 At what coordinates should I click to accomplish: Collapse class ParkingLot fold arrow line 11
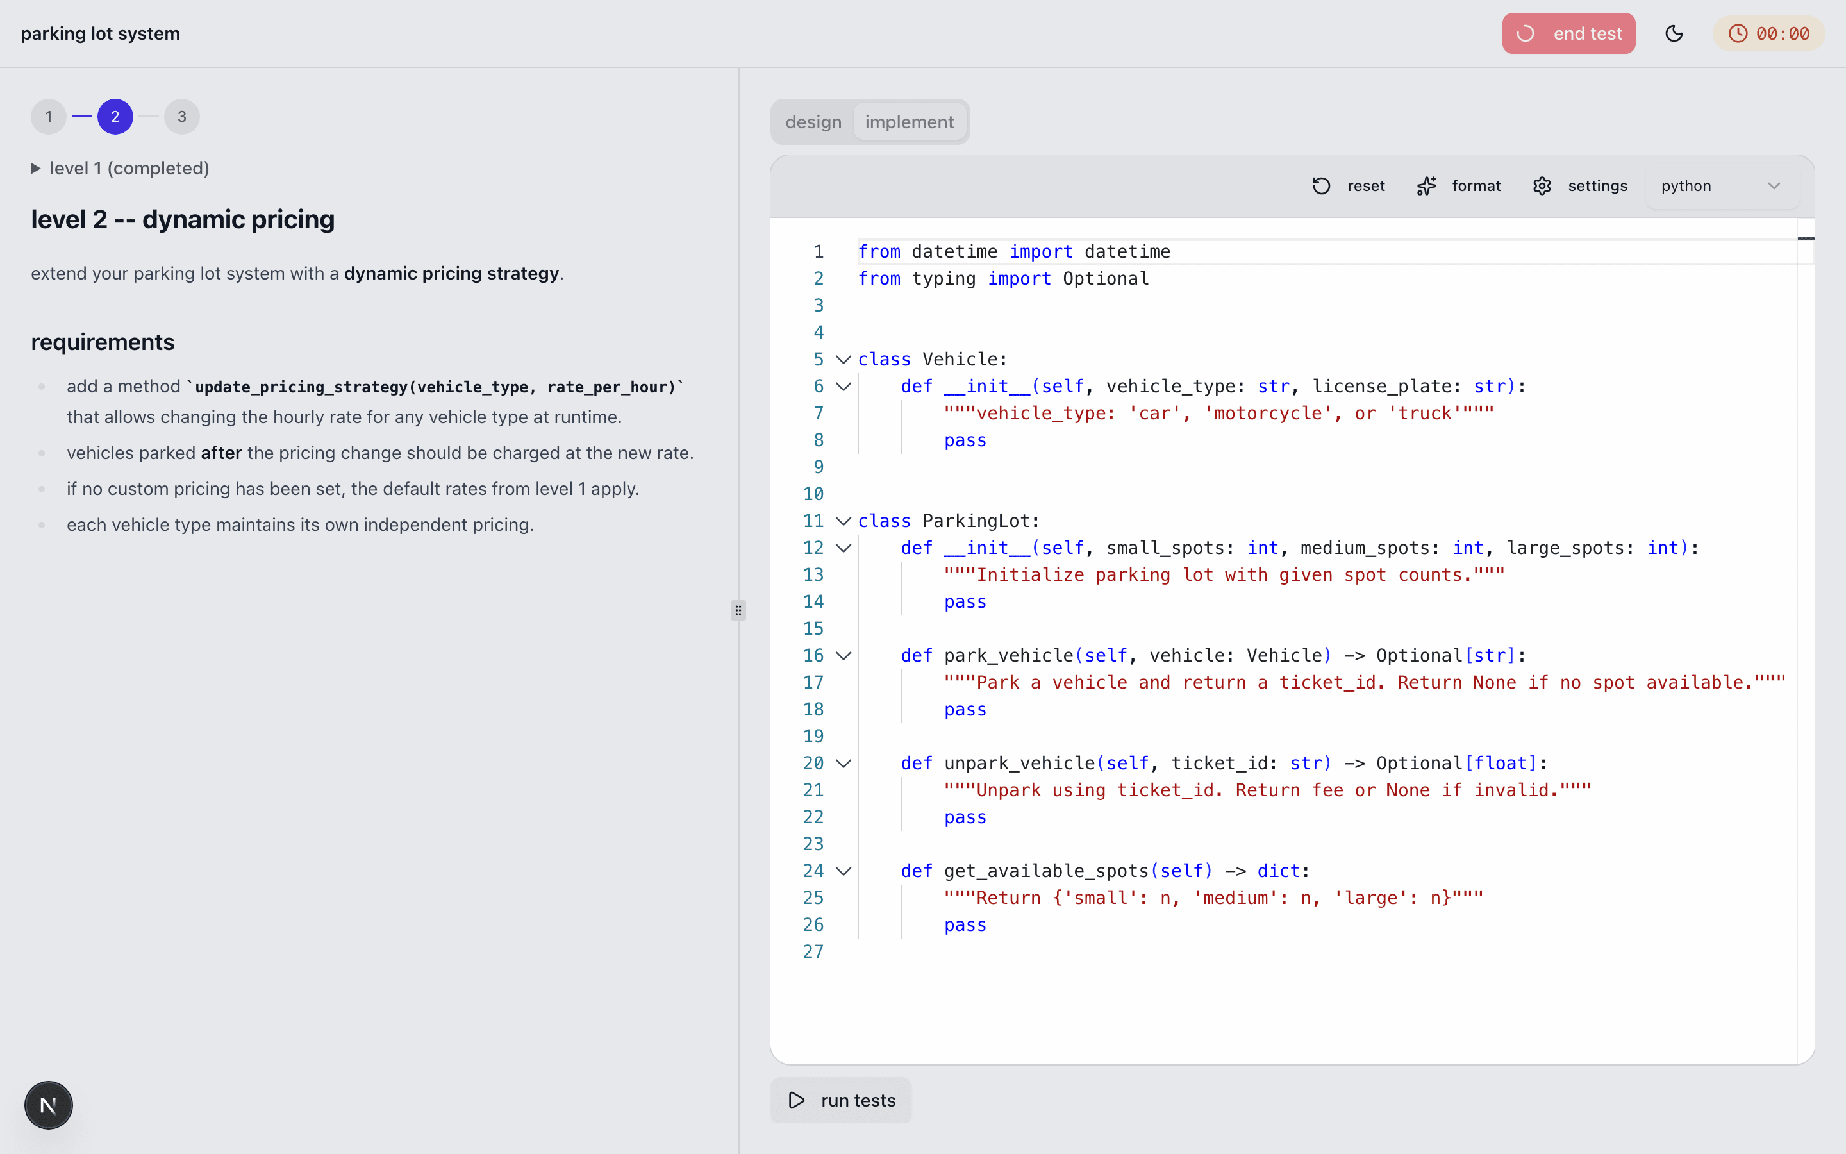(843, 521)
